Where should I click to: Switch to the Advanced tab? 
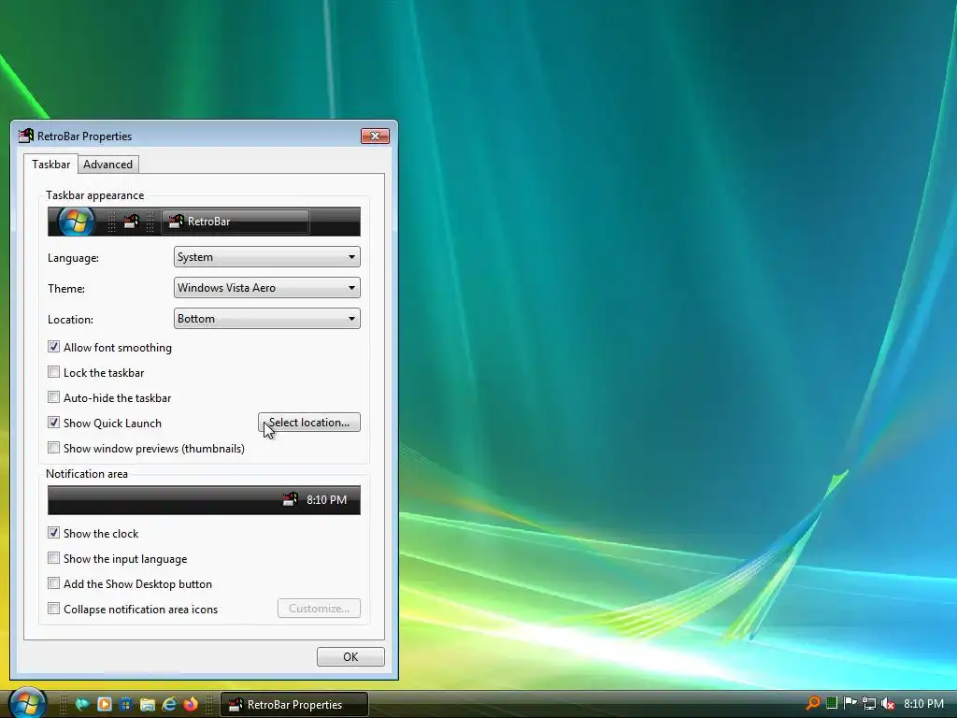pyautogui.click(x=108, y=165)
